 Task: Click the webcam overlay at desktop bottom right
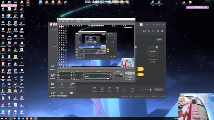pos(196,107)
